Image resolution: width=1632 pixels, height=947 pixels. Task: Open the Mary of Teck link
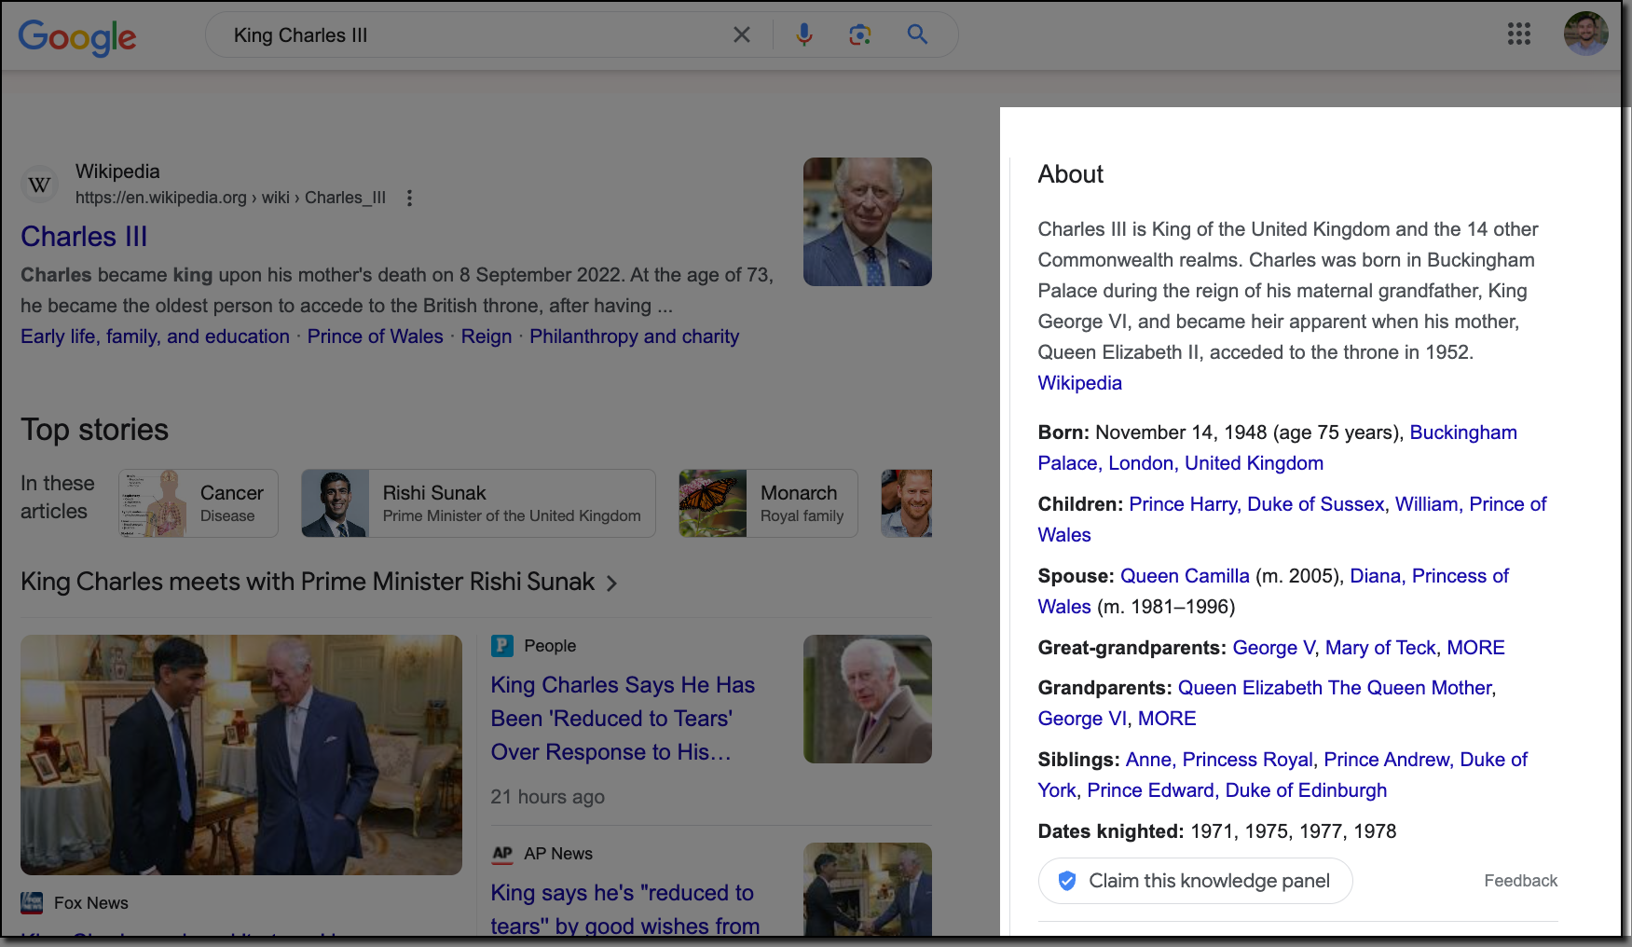point(1380,648)
